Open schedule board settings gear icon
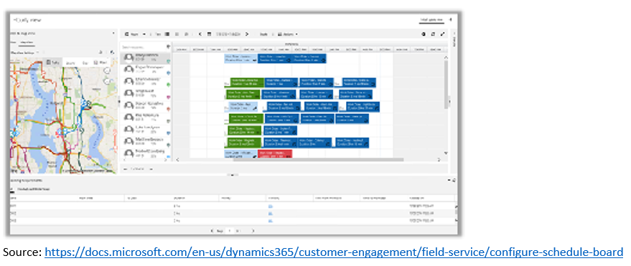The width and height of the screenshot is (631, 266). [424, 34]
